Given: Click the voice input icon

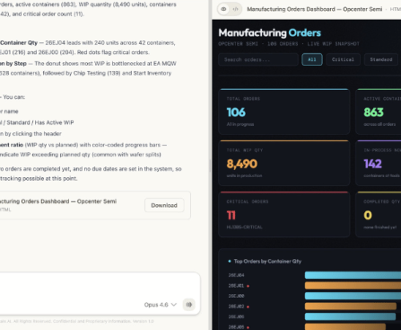Looking at the screenshot, I should pyautogui.click(x=189, y=305).
